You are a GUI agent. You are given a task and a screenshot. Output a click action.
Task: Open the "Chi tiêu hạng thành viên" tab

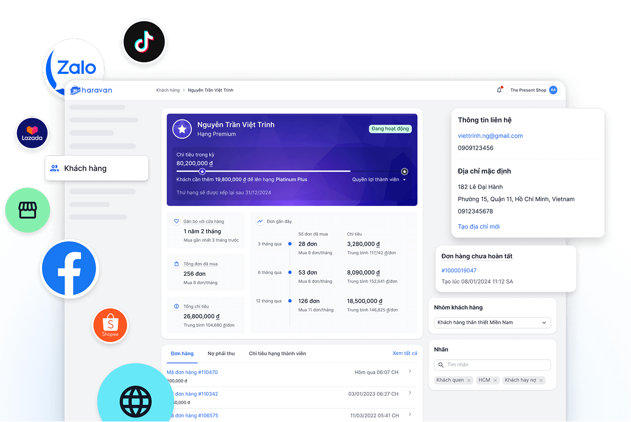click(277, 354)
